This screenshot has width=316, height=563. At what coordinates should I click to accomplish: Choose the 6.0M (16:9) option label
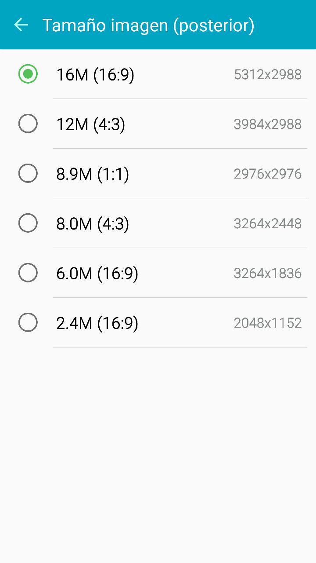(97, 274)
